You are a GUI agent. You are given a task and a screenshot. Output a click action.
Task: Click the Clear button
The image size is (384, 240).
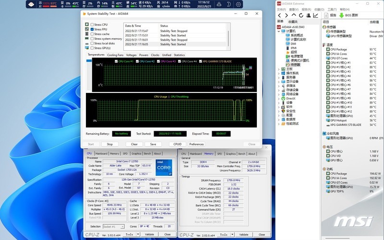(134, 144)
